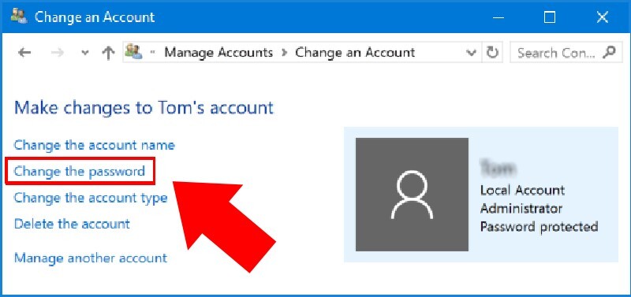Click the forward navigation arrow

58,53
